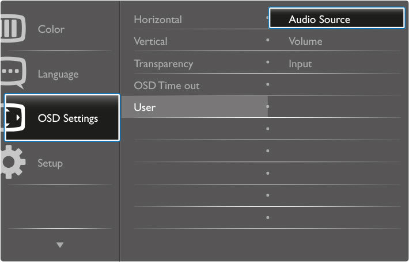
Task: Open the Color menu
Action: coord(51,29)
